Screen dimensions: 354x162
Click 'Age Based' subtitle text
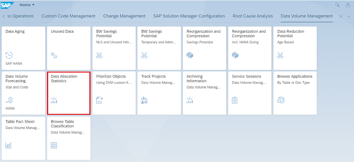point(285,42)
